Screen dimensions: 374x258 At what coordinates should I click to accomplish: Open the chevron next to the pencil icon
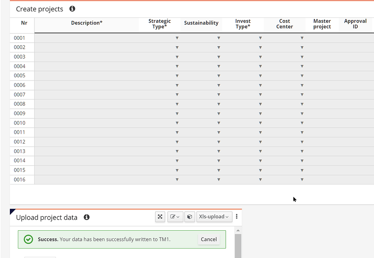point(179,216)
